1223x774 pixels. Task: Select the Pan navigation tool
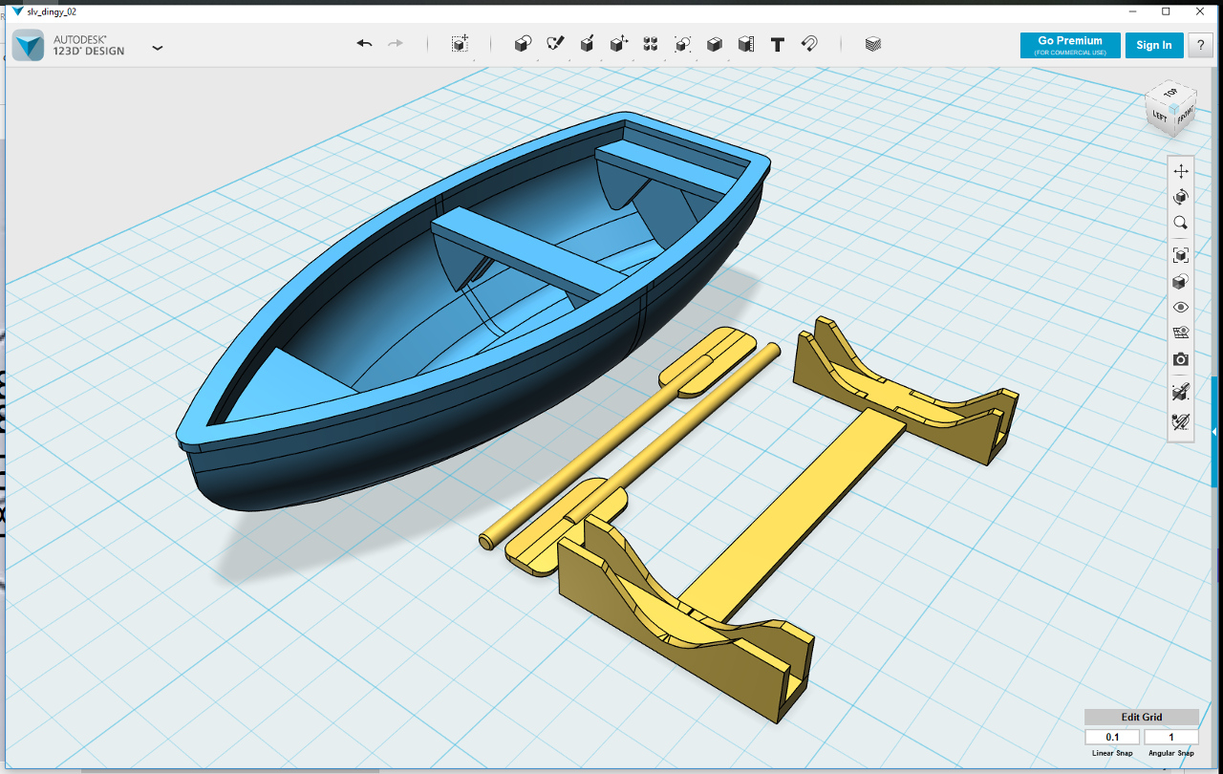[1181, 171]
